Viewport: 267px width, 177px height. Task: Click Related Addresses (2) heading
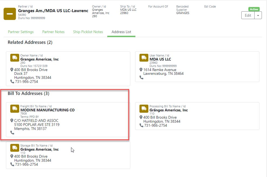tap(30, 42)
